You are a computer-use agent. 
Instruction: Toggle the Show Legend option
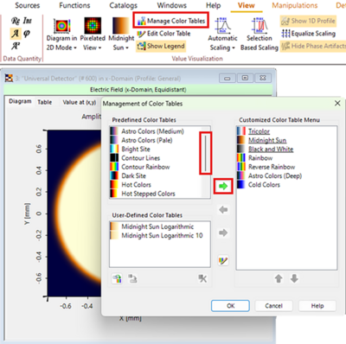coord(161,46)
